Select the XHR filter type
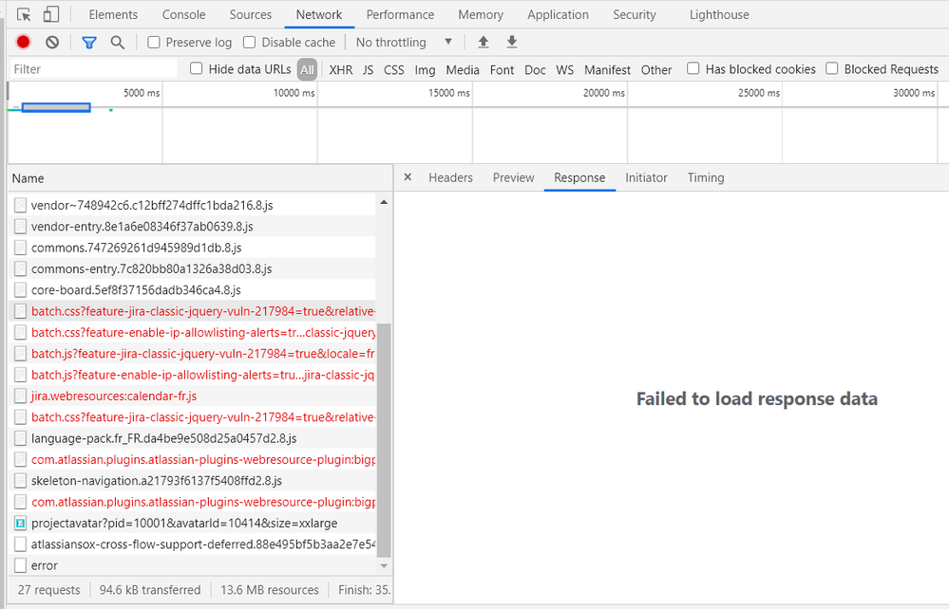This screenshot has width=949, height=609. point(340,70)
